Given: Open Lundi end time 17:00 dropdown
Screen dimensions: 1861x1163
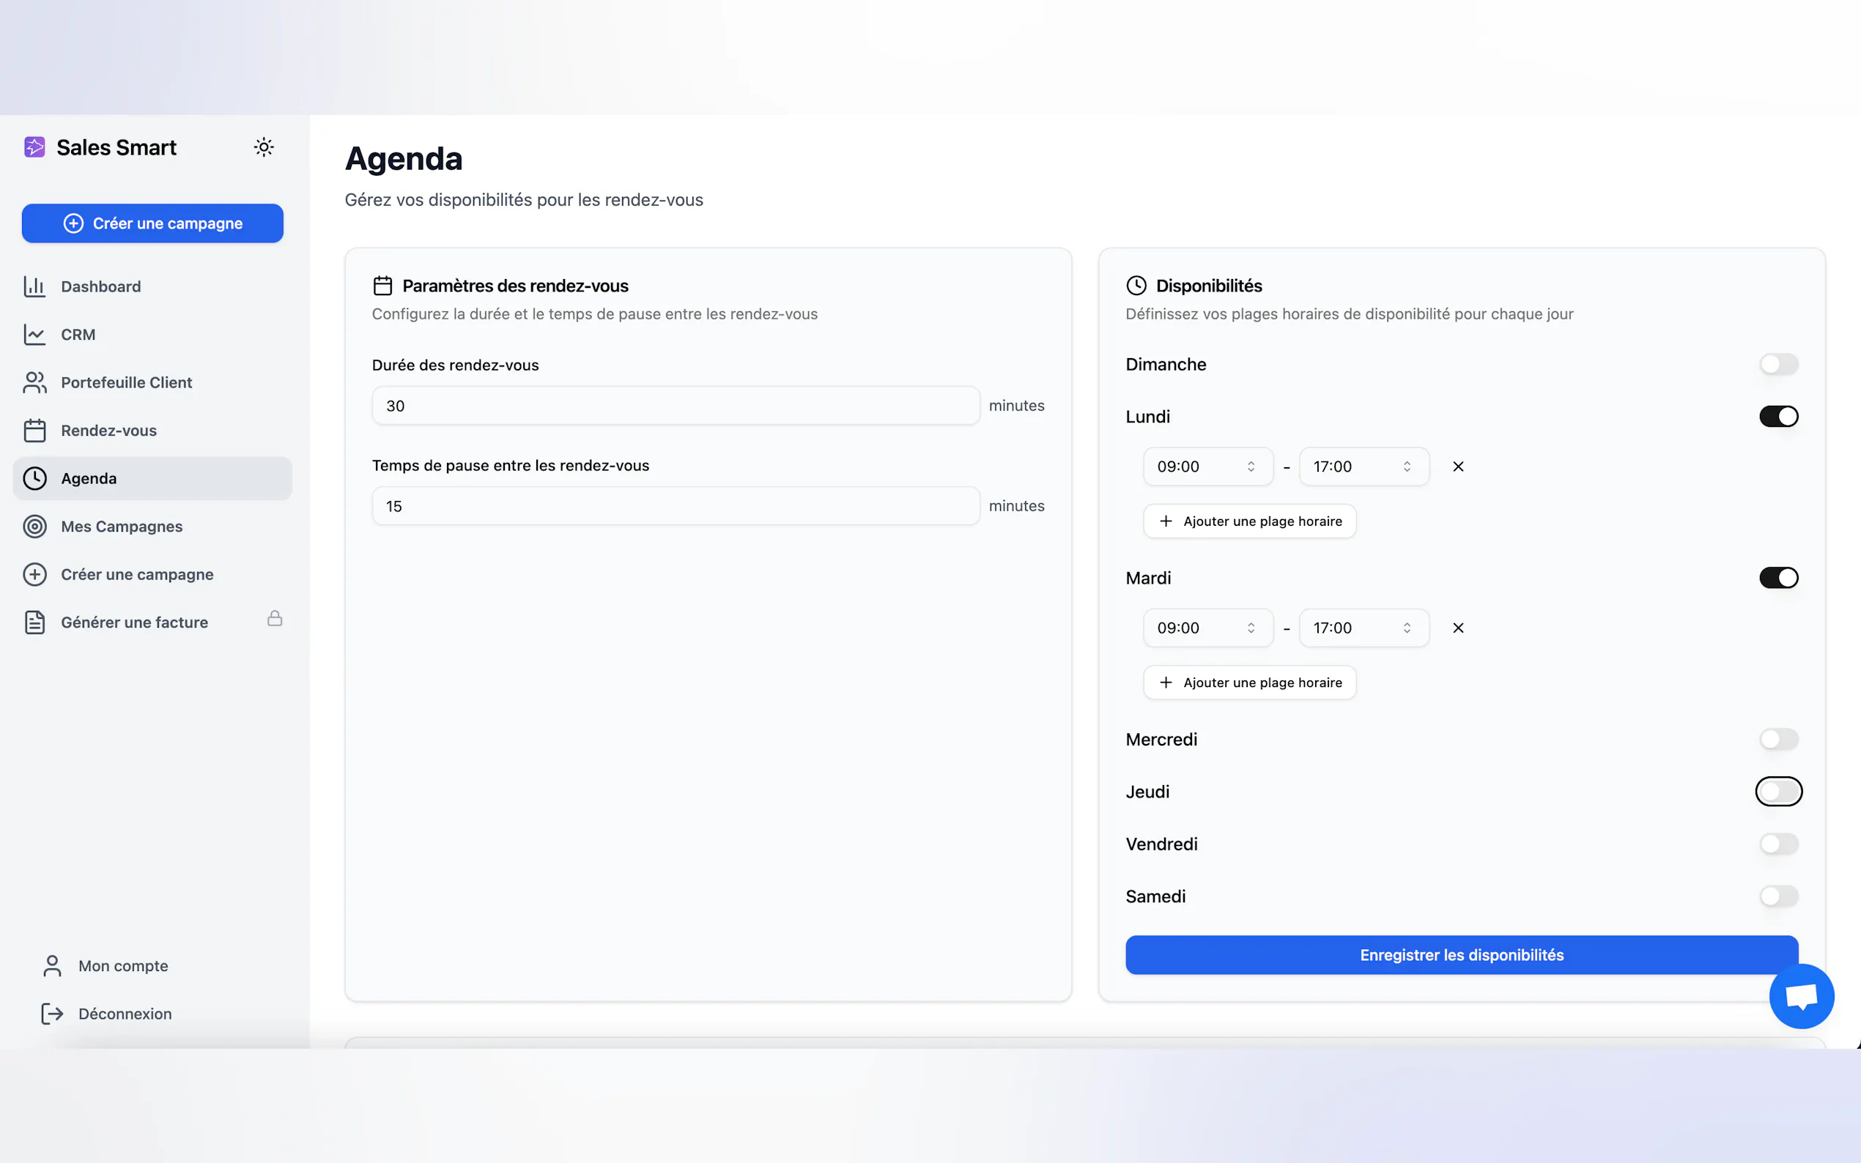Looking at the screenshot, I should click(x=1364, y=466).
